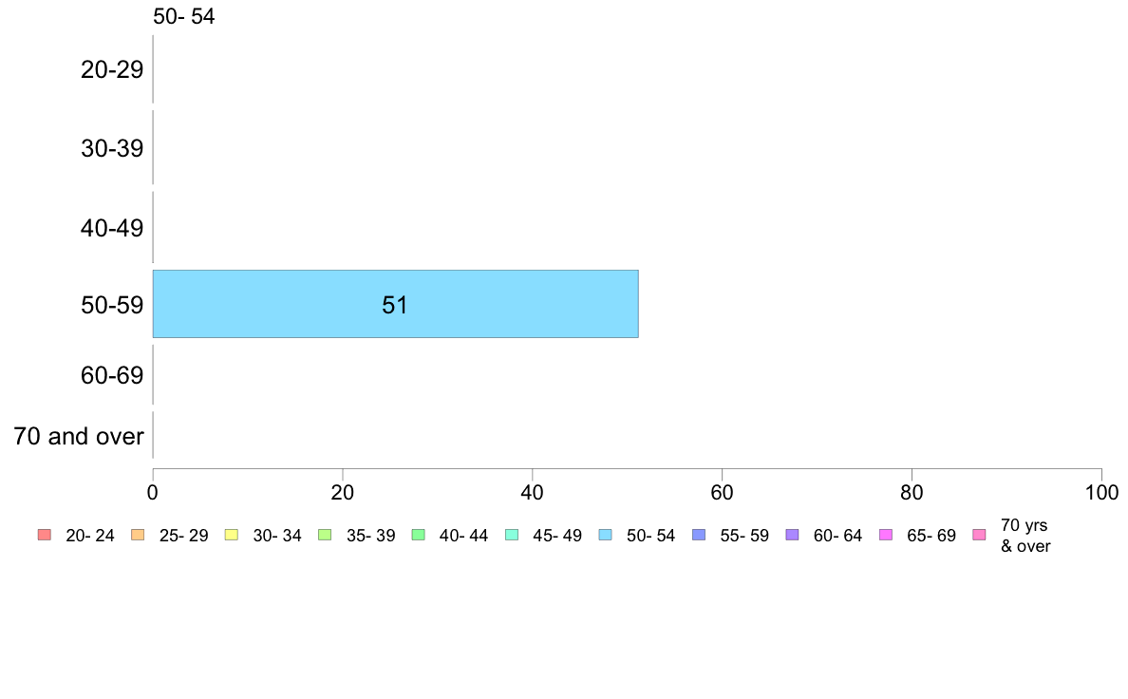Click the 35- 39 light green legend swatch
The height and width of the screenshot is (699, 1128).
(325, 535)
